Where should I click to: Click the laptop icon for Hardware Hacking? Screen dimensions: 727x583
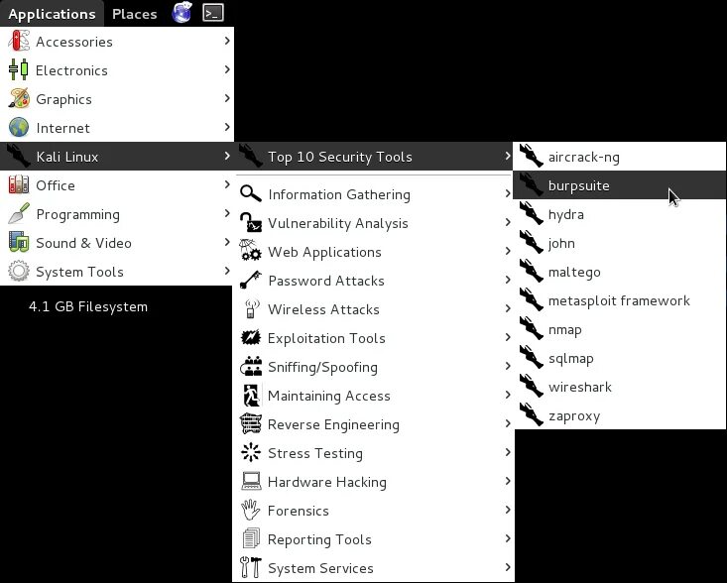click(x=251, y=482)
